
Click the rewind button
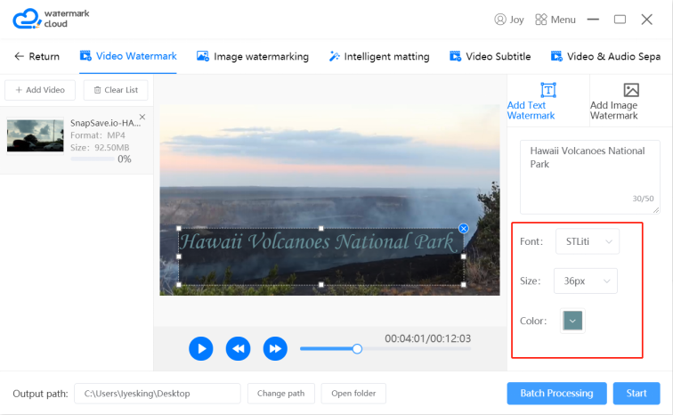click(x=239, y=348)
